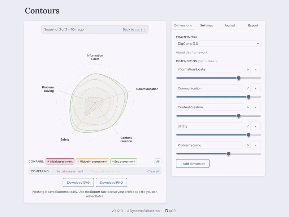Download the chart as SVG
The width and height of the screenshot is (289, 217).
[x=78, y=183]
